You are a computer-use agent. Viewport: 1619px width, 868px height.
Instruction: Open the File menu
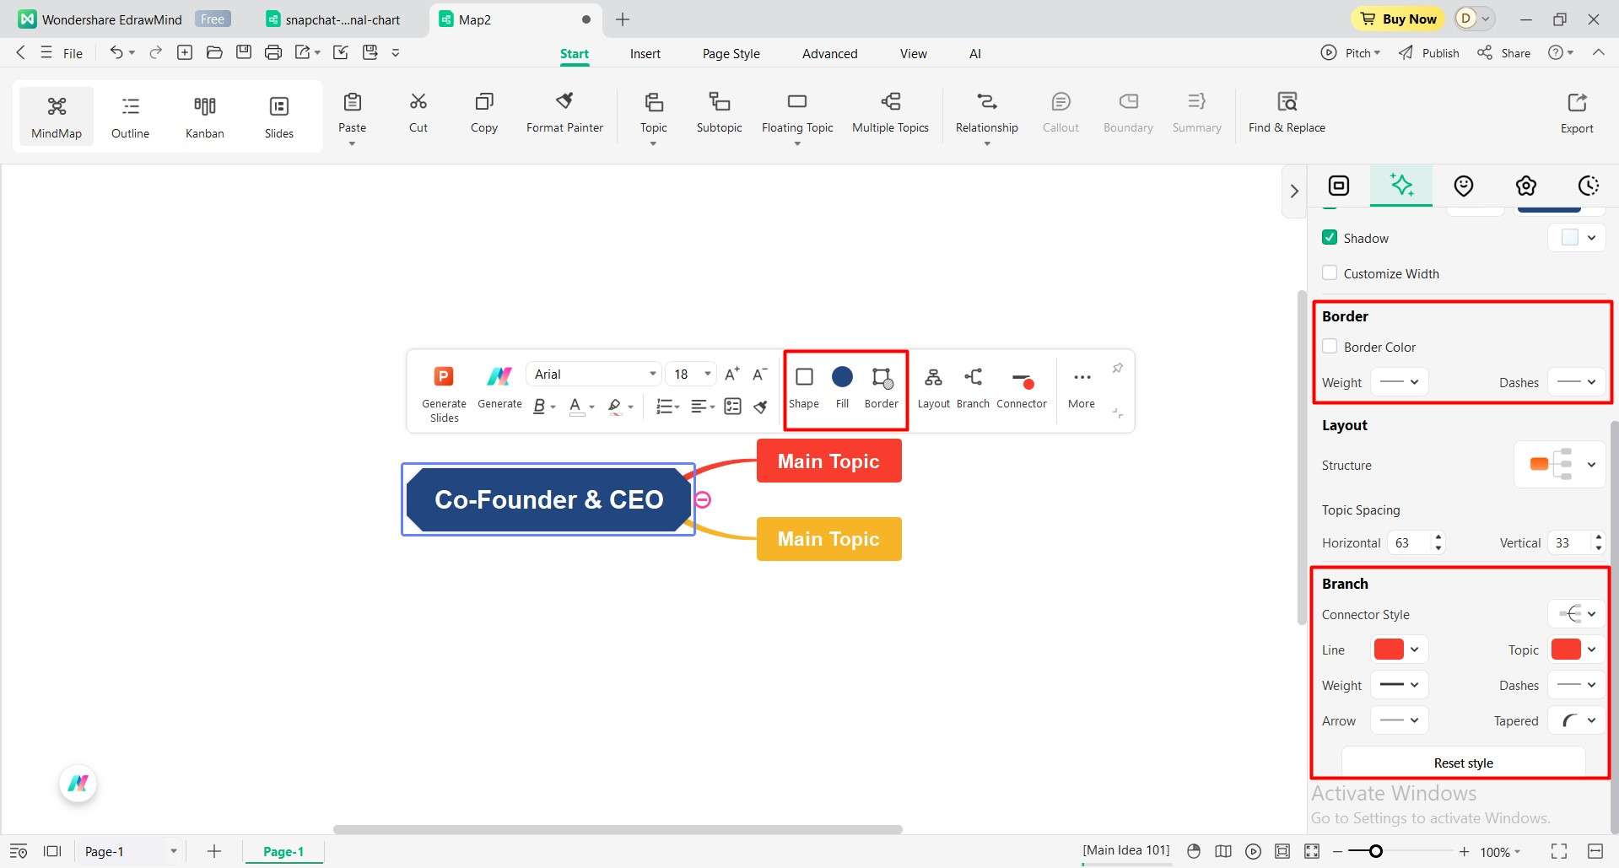[x=62, y=53]
